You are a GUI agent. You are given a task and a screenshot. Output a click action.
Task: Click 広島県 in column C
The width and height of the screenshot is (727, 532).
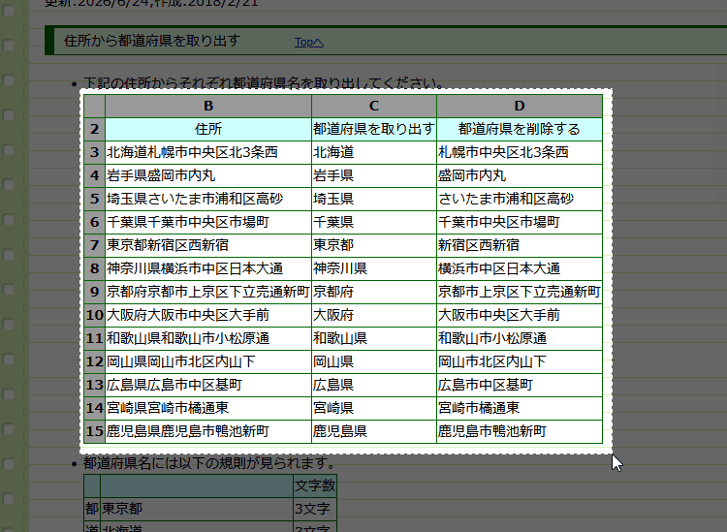[374, 385]
